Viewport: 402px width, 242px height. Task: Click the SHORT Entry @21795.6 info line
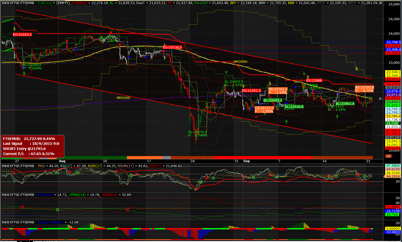tap(24, 149)
